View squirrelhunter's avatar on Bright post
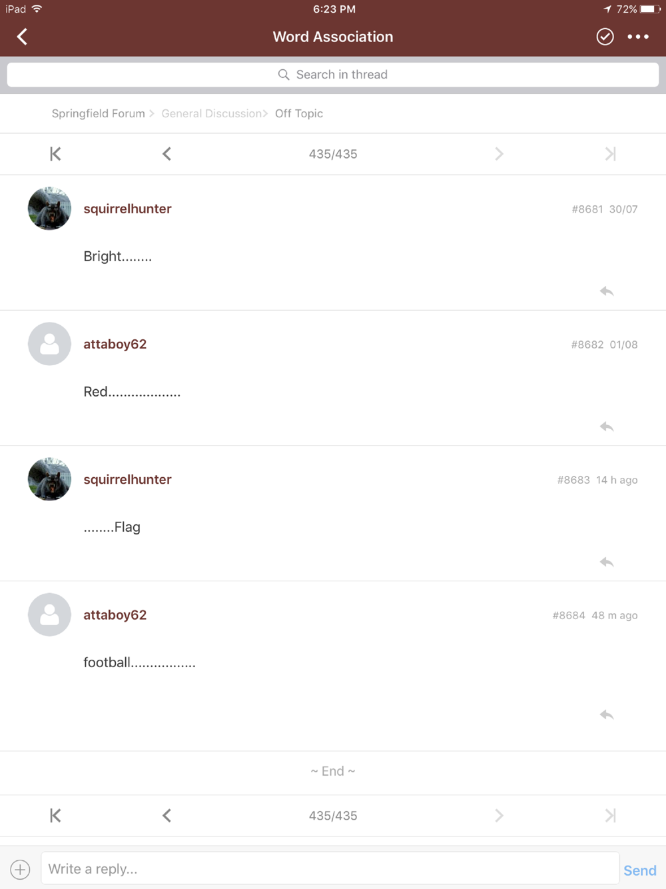This screenshot has height=889, width=666. click(49, 209)
